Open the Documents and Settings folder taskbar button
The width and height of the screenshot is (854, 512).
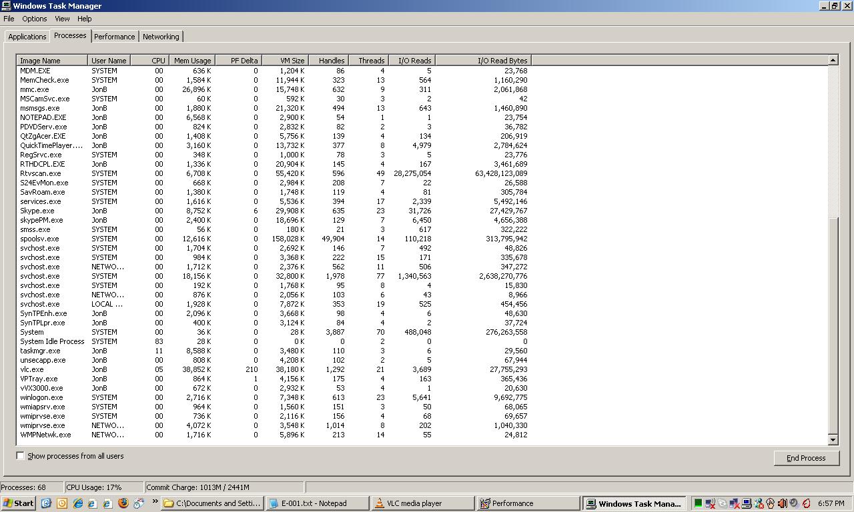[x=212, y=503]
